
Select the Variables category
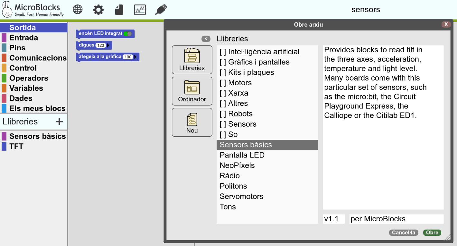point(33,88)
